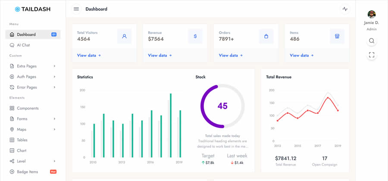Expand Auth Pages chevron
This screenshot has height=181, width=388.
pyautogui.click(x=54, y=77)
